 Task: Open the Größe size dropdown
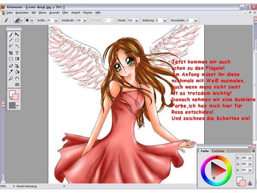(x=56, y=21)
